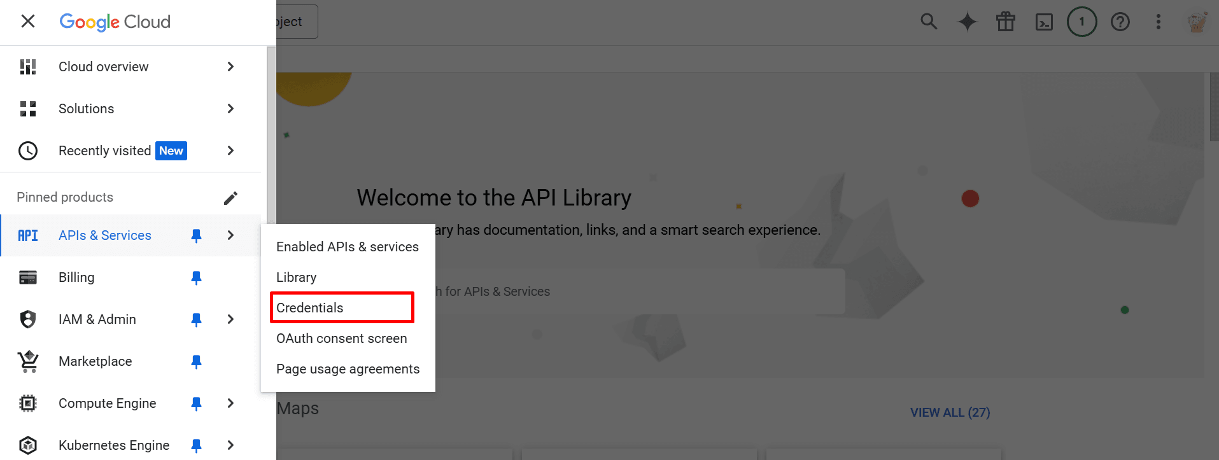The image size is (1219, 460).
Task: Select the Marketplace cart icon
Action: [28, 361]
